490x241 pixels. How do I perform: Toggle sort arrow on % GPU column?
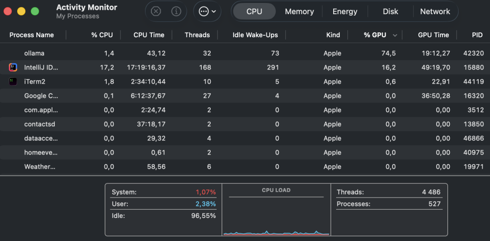[x=395, y=35]
